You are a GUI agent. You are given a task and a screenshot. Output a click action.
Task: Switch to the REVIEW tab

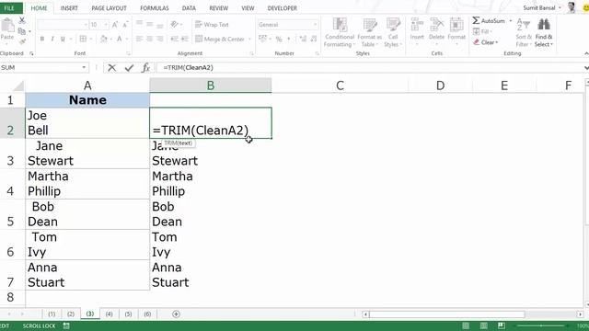click(219, 8)
